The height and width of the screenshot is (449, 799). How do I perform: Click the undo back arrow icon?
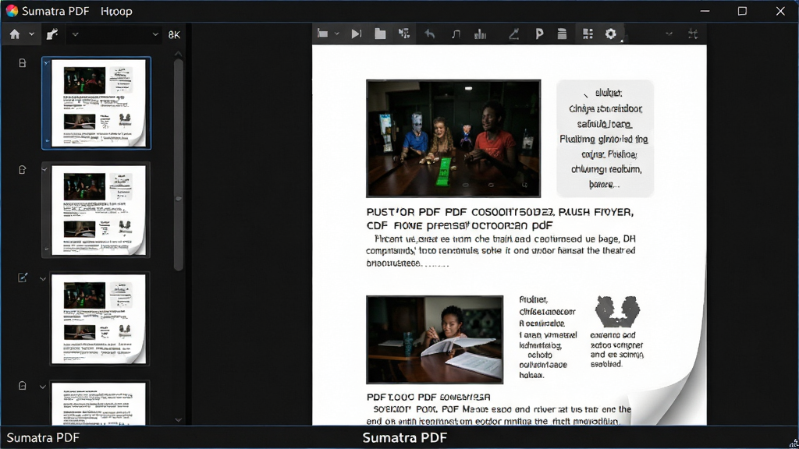pyautogui.click(x=430, y=34)
